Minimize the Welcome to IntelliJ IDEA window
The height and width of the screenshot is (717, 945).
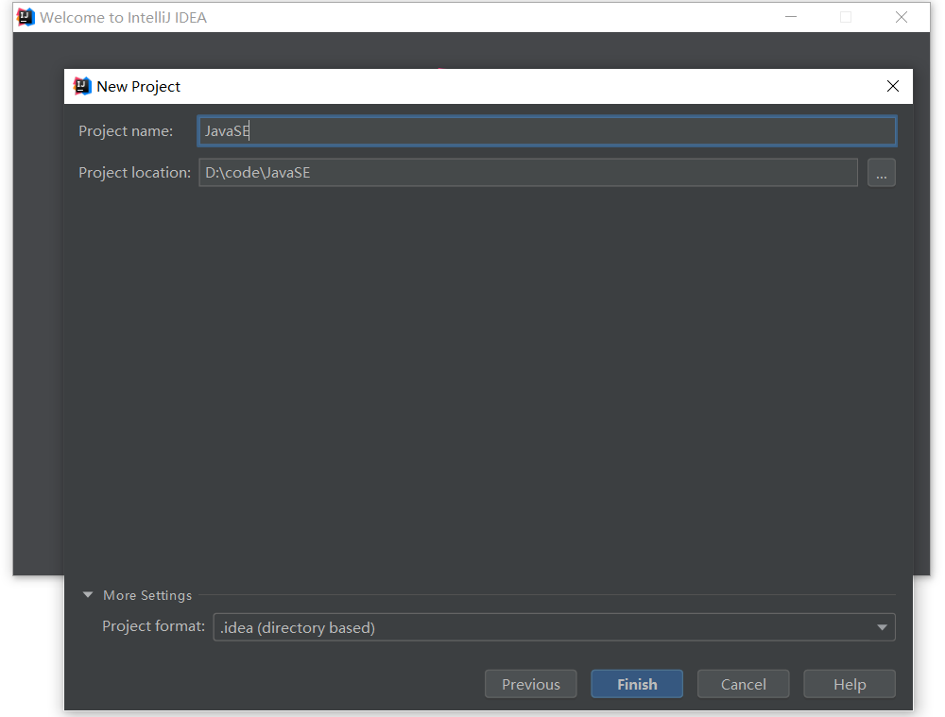click(x=791, y=17)
